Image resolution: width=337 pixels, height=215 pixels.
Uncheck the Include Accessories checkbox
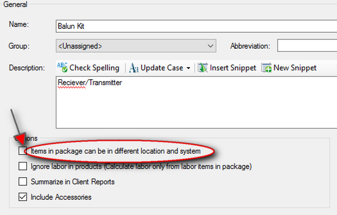point(23,197)
